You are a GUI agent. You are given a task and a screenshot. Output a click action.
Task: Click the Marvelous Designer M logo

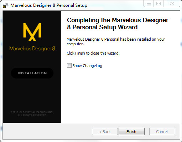tap(32, 32)
